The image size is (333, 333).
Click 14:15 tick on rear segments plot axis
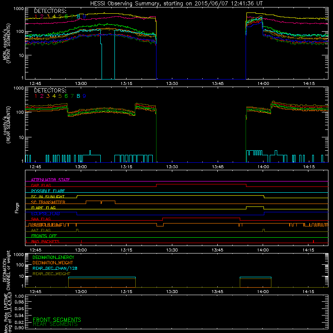309,167
